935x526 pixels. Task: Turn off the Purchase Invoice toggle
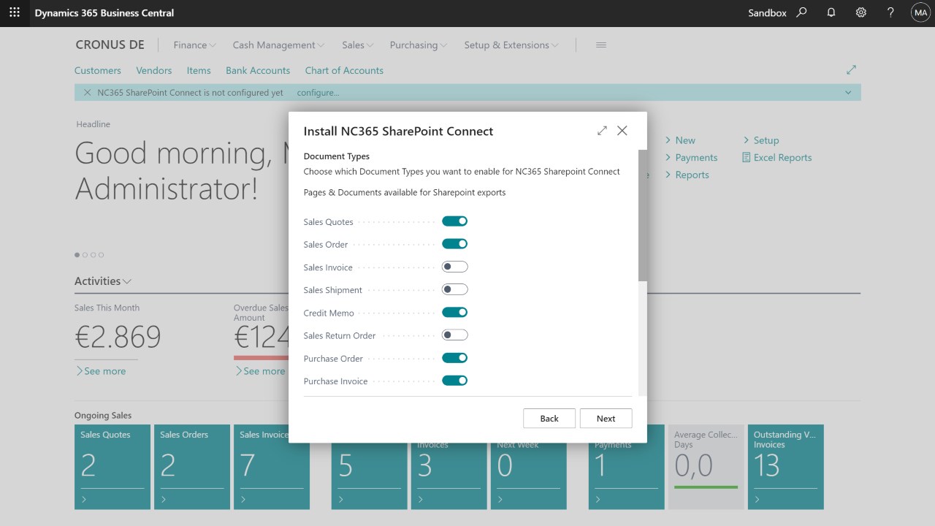[x=454, y=381]
